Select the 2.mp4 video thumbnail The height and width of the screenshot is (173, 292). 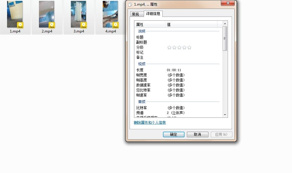point(47,14)
